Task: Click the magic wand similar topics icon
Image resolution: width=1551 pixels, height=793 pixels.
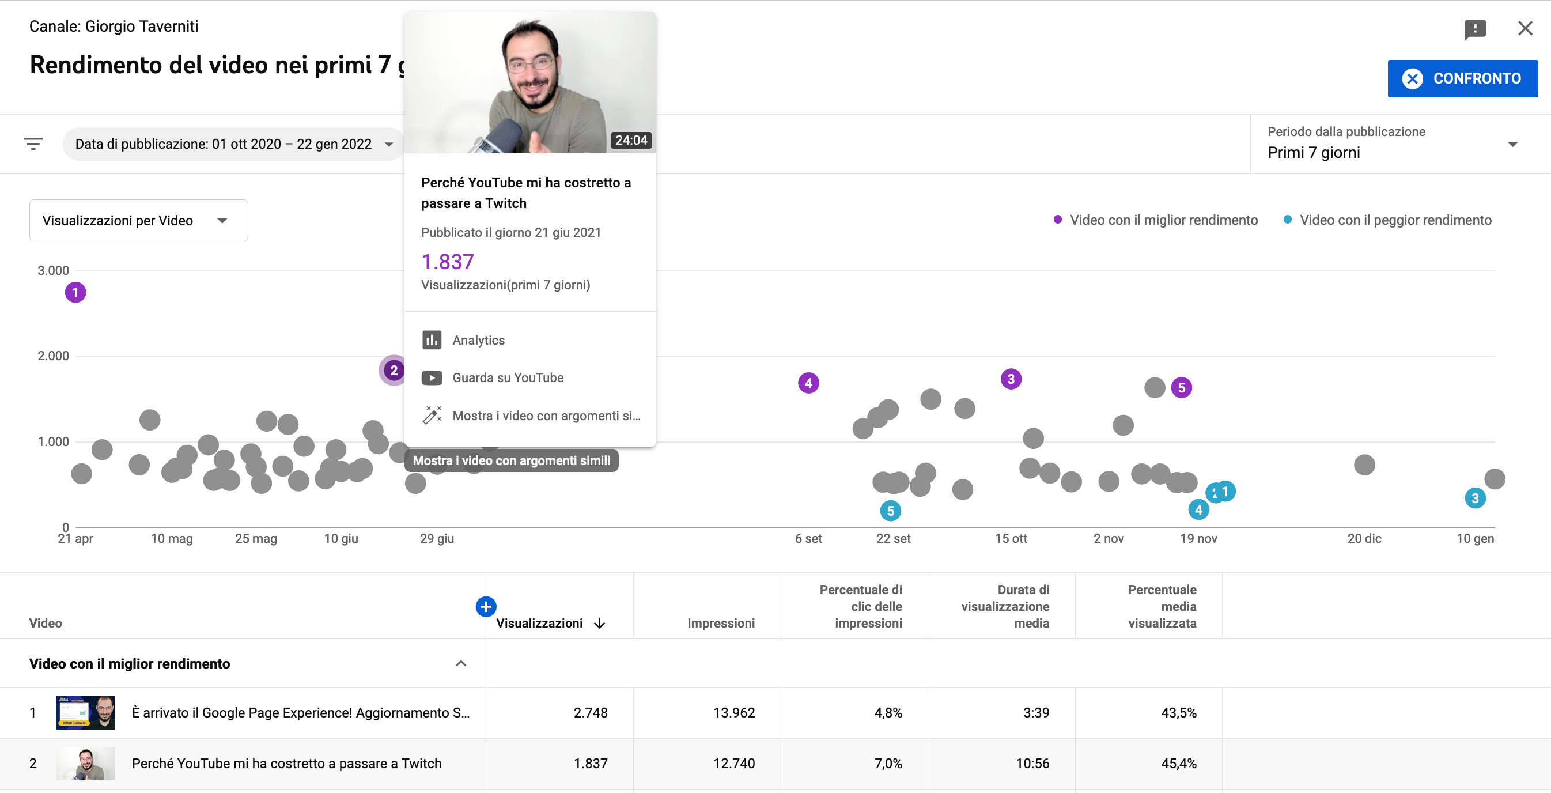Action: coord(432,416)
